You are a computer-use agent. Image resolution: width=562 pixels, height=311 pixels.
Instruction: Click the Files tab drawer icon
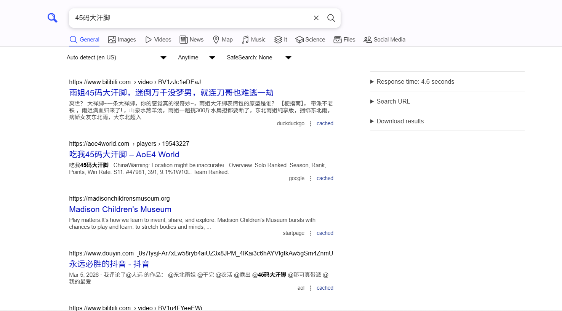click(338, 40)
